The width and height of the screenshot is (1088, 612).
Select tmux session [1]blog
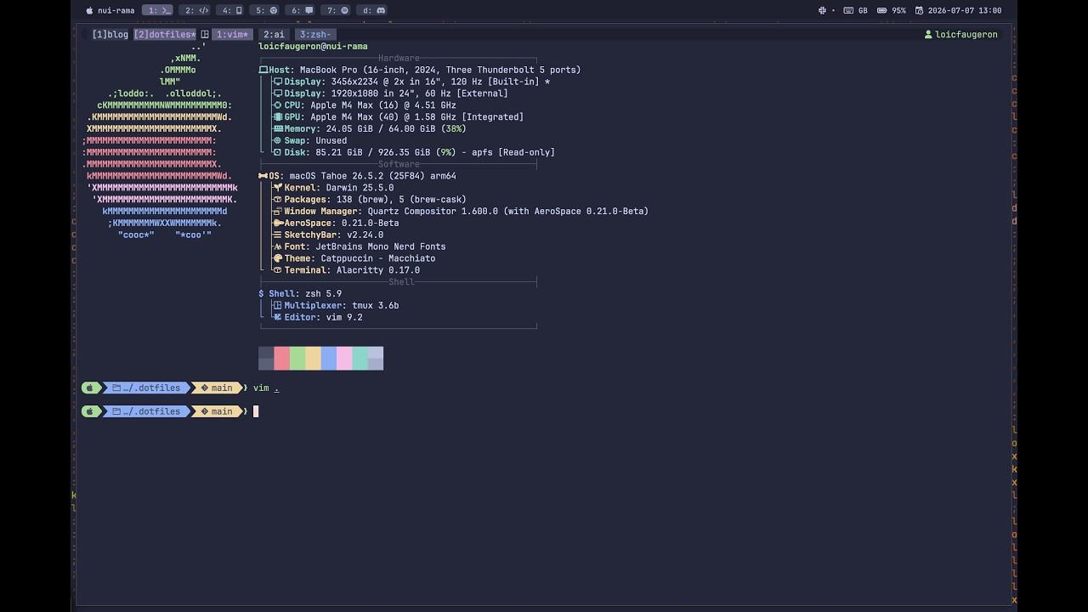pyautogui.click(x=110, y=34)
